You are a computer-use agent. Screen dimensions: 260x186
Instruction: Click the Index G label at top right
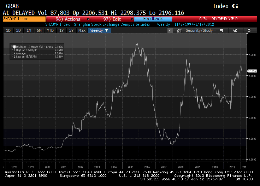[225, 6]
